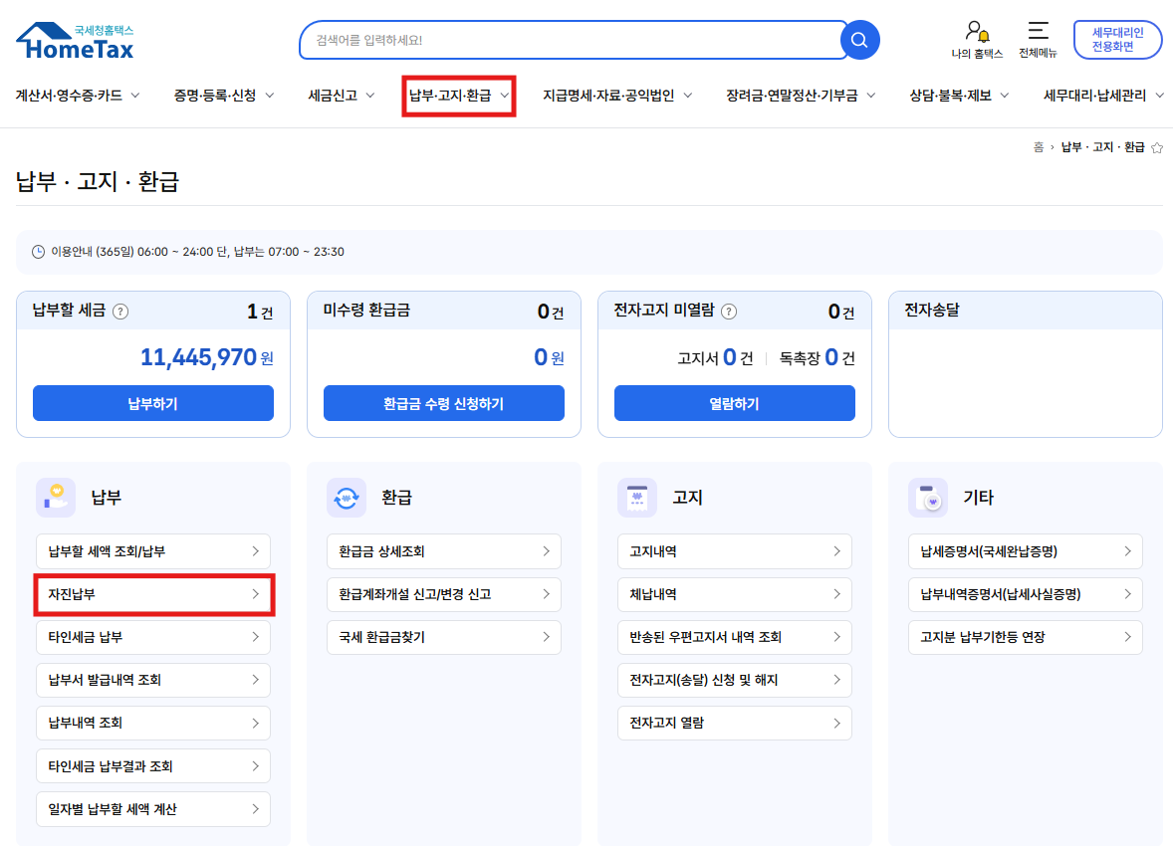Click help icon next to 전자고지 미열람
This screenshot has width=1173, height=846.
729,312
